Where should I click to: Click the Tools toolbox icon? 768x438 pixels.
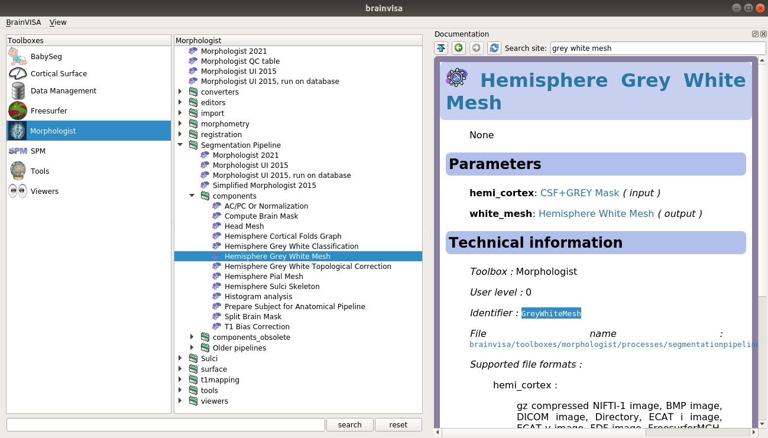click(x=18, y=171)
